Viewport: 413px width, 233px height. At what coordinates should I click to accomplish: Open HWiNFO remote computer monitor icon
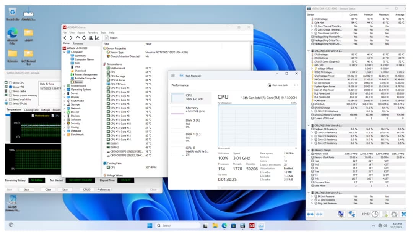[341, 214]
